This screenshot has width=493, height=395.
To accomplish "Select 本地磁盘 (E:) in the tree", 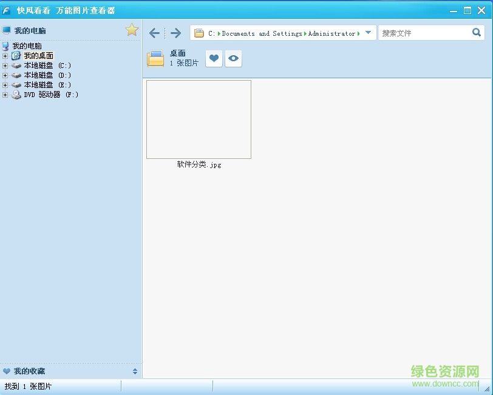I will pyautogui.click(x=47, y=85).
